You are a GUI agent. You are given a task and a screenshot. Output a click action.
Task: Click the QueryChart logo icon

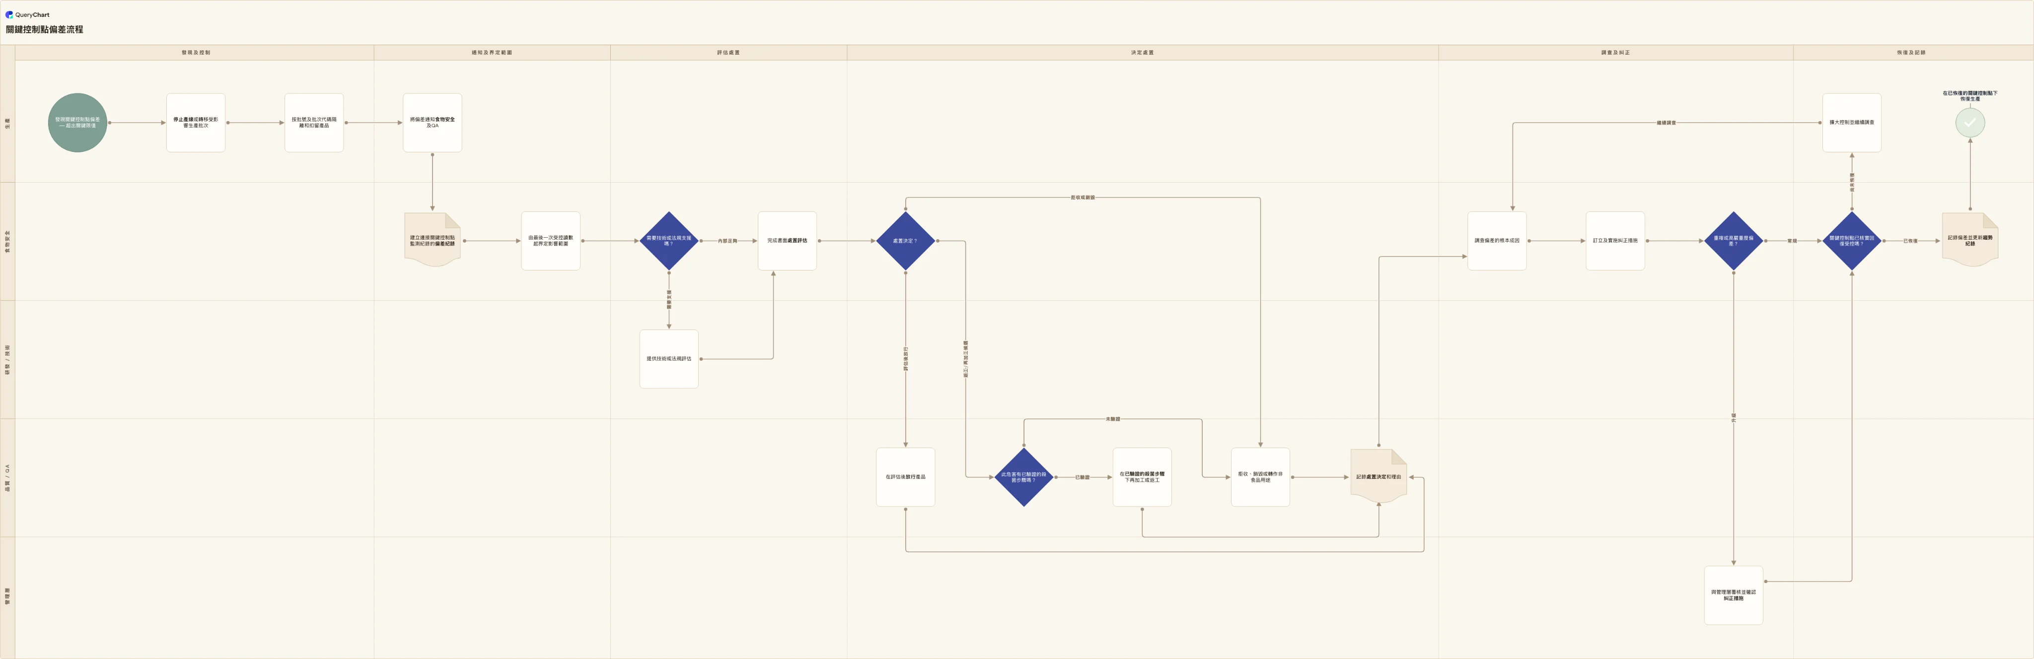(x=9, y=14)
